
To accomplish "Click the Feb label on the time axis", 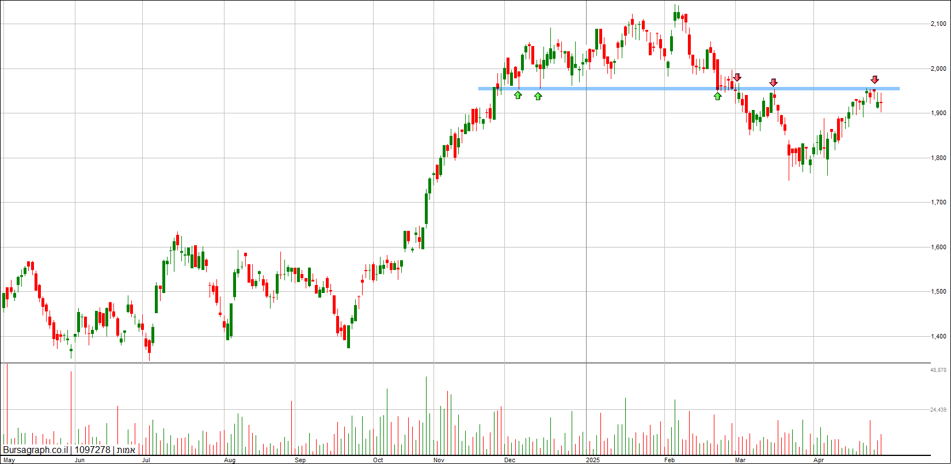I will (669, 461).
